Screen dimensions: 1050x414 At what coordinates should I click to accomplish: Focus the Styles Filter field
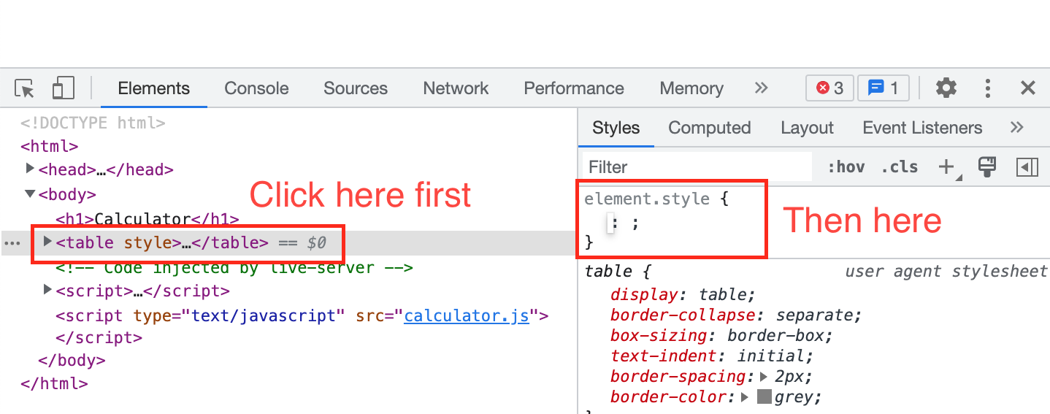point(697,167)
